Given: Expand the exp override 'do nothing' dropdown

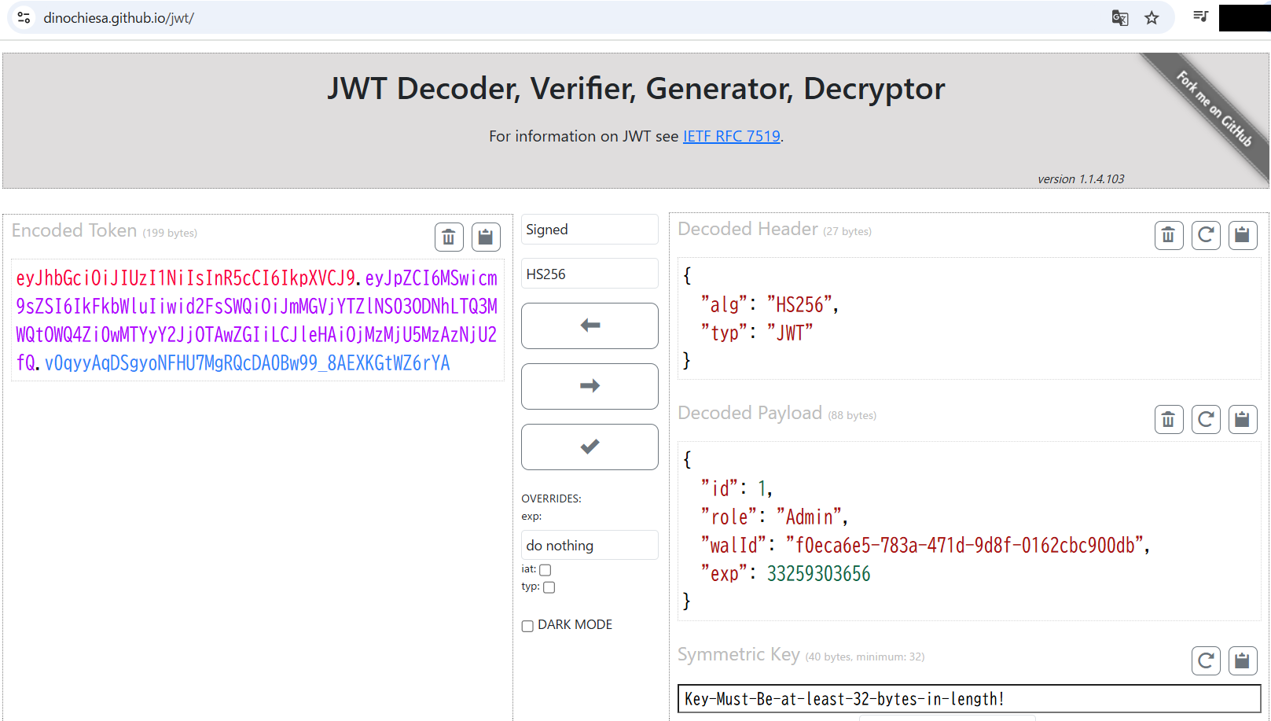Looking at the screenshot, I should point(590,546).
